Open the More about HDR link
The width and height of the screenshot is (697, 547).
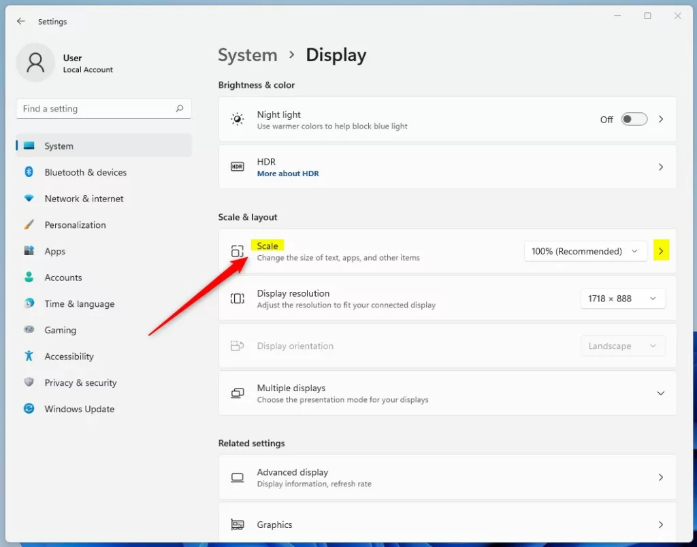pos(288,173)
